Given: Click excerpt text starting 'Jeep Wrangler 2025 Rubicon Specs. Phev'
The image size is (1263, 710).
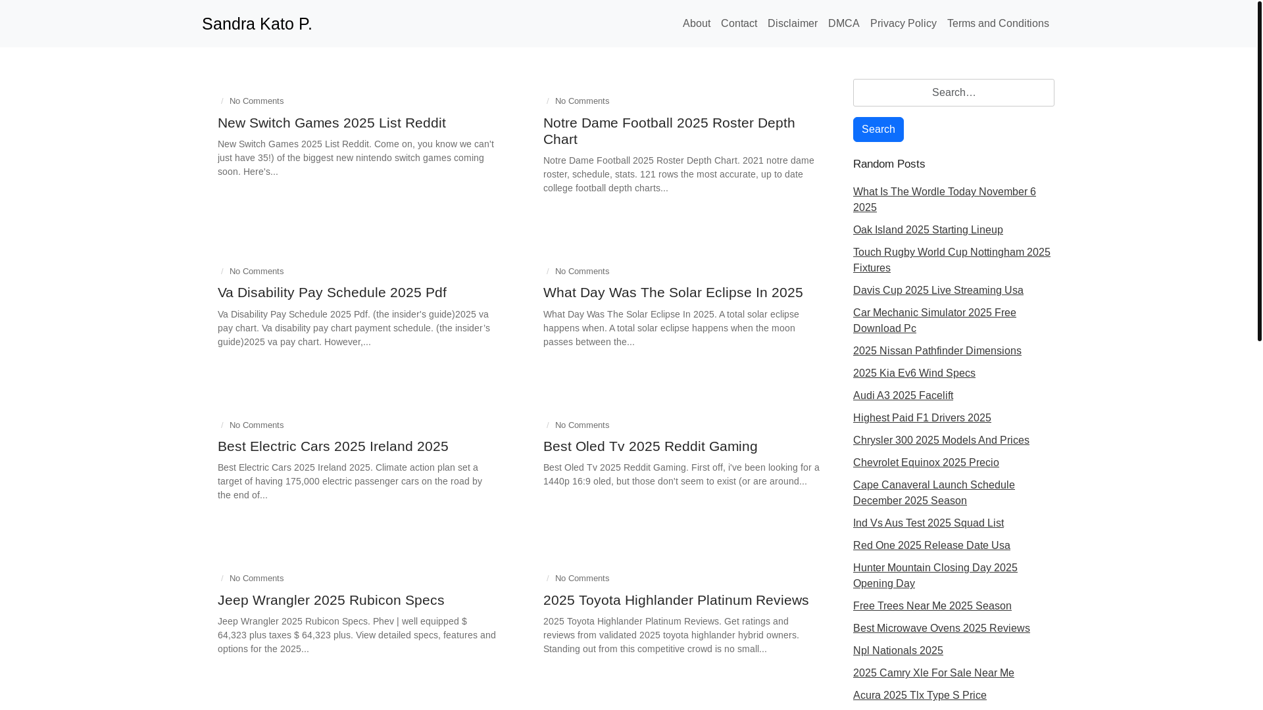Looking at the screenshot, I should (357, 635).
